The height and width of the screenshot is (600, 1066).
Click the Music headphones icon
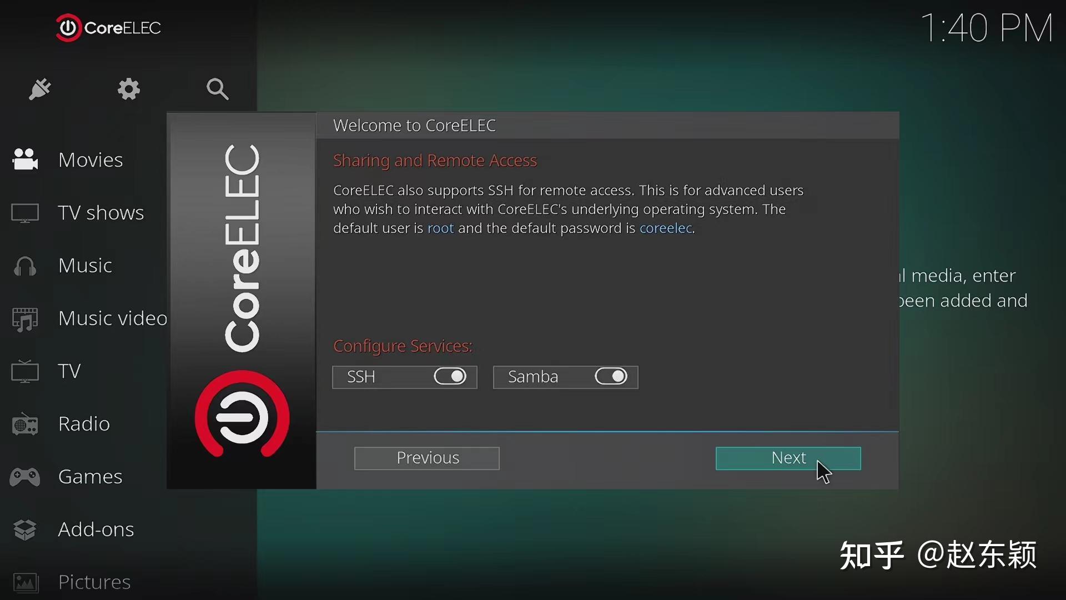coord(26,266)
